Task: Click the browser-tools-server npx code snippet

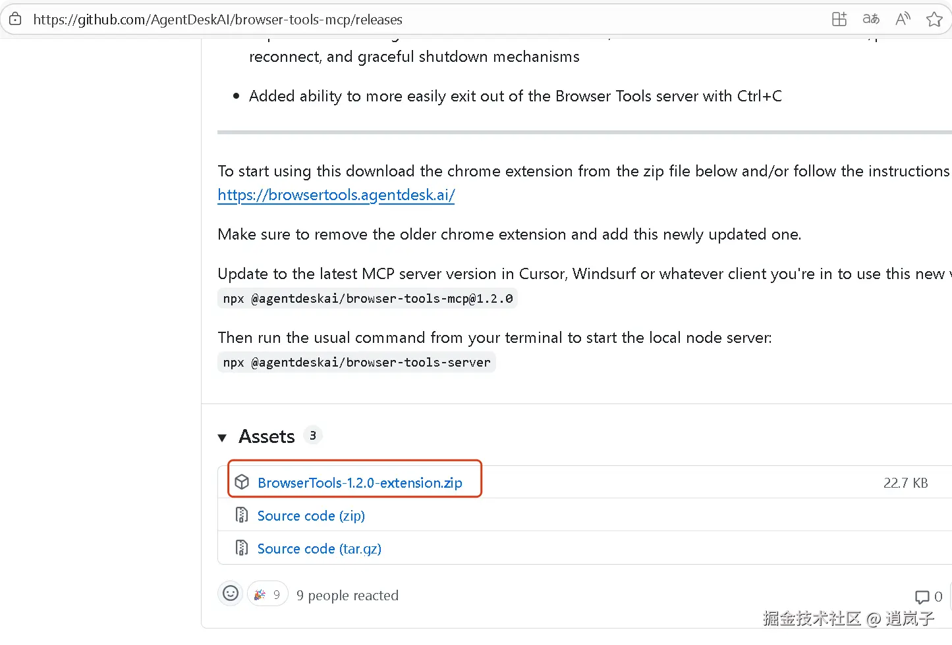Action: pyautogui.click(x=356, y=363)
